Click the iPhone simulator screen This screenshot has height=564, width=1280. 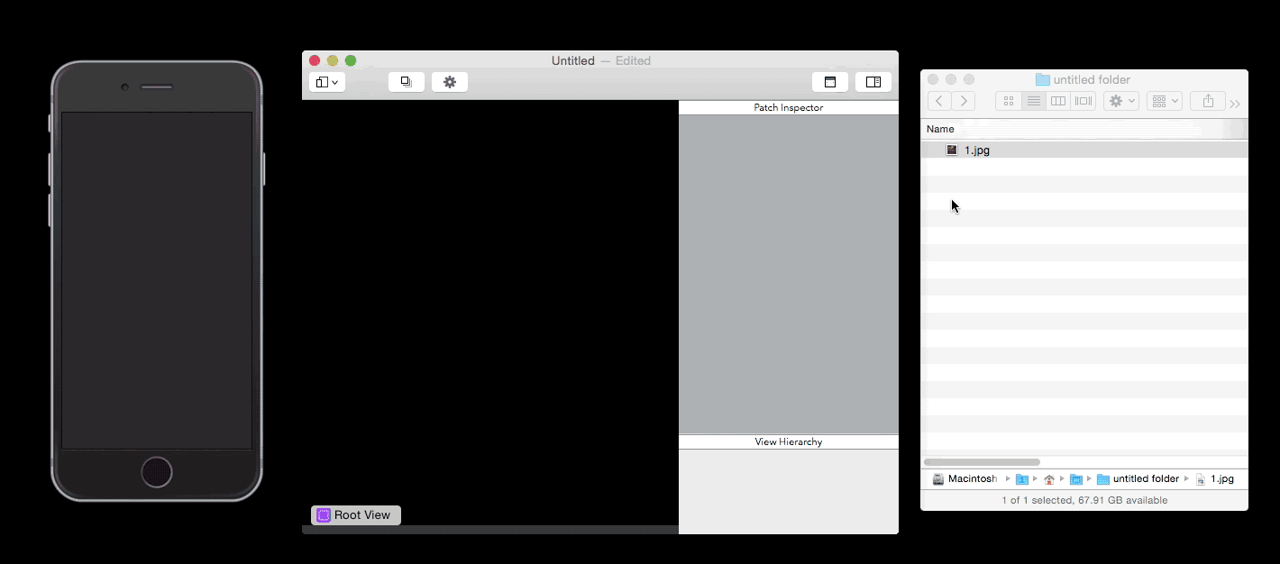click(x=157, y=280)
